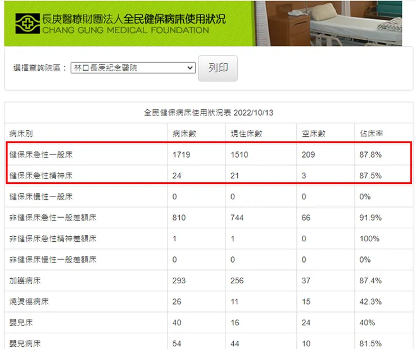
Task: Click the occupancy rate 87.8%
Action: tap(370, 155)
